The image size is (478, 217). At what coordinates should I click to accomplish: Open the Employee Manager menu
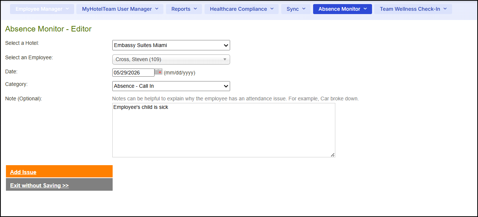click(x=42, y=9)
